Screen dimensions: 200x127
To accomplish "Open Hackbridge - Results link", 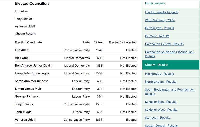I will pyautogui.click(x=159, y=74).
